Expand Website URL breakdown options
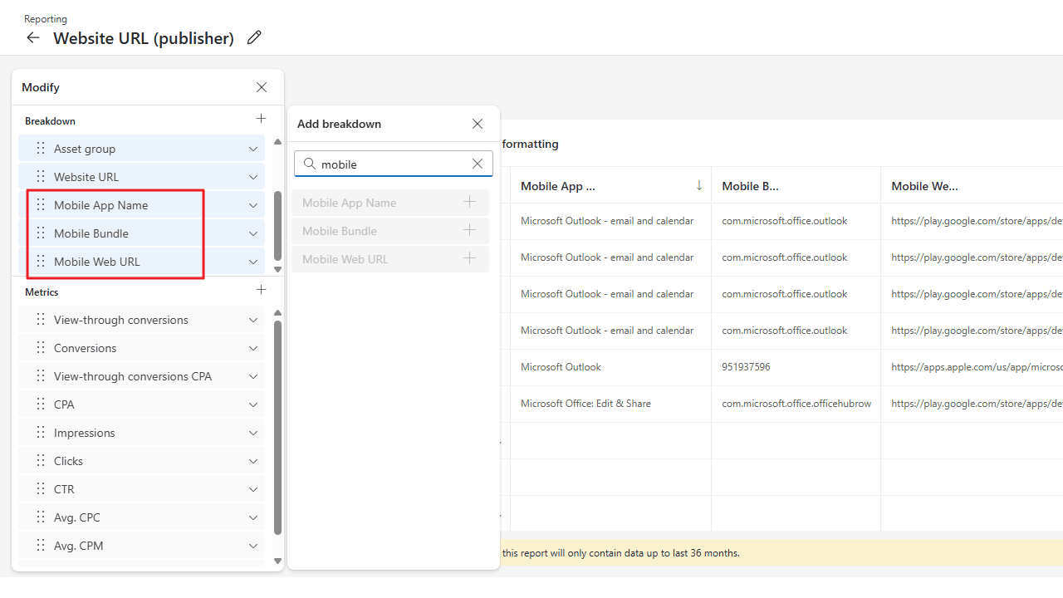The height and width of the screenshot is (598, 1063). click(x=253, y=177)
